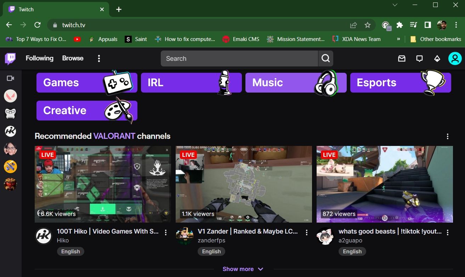
Task: Open the whats good beasts stream title
Action: 390,232
